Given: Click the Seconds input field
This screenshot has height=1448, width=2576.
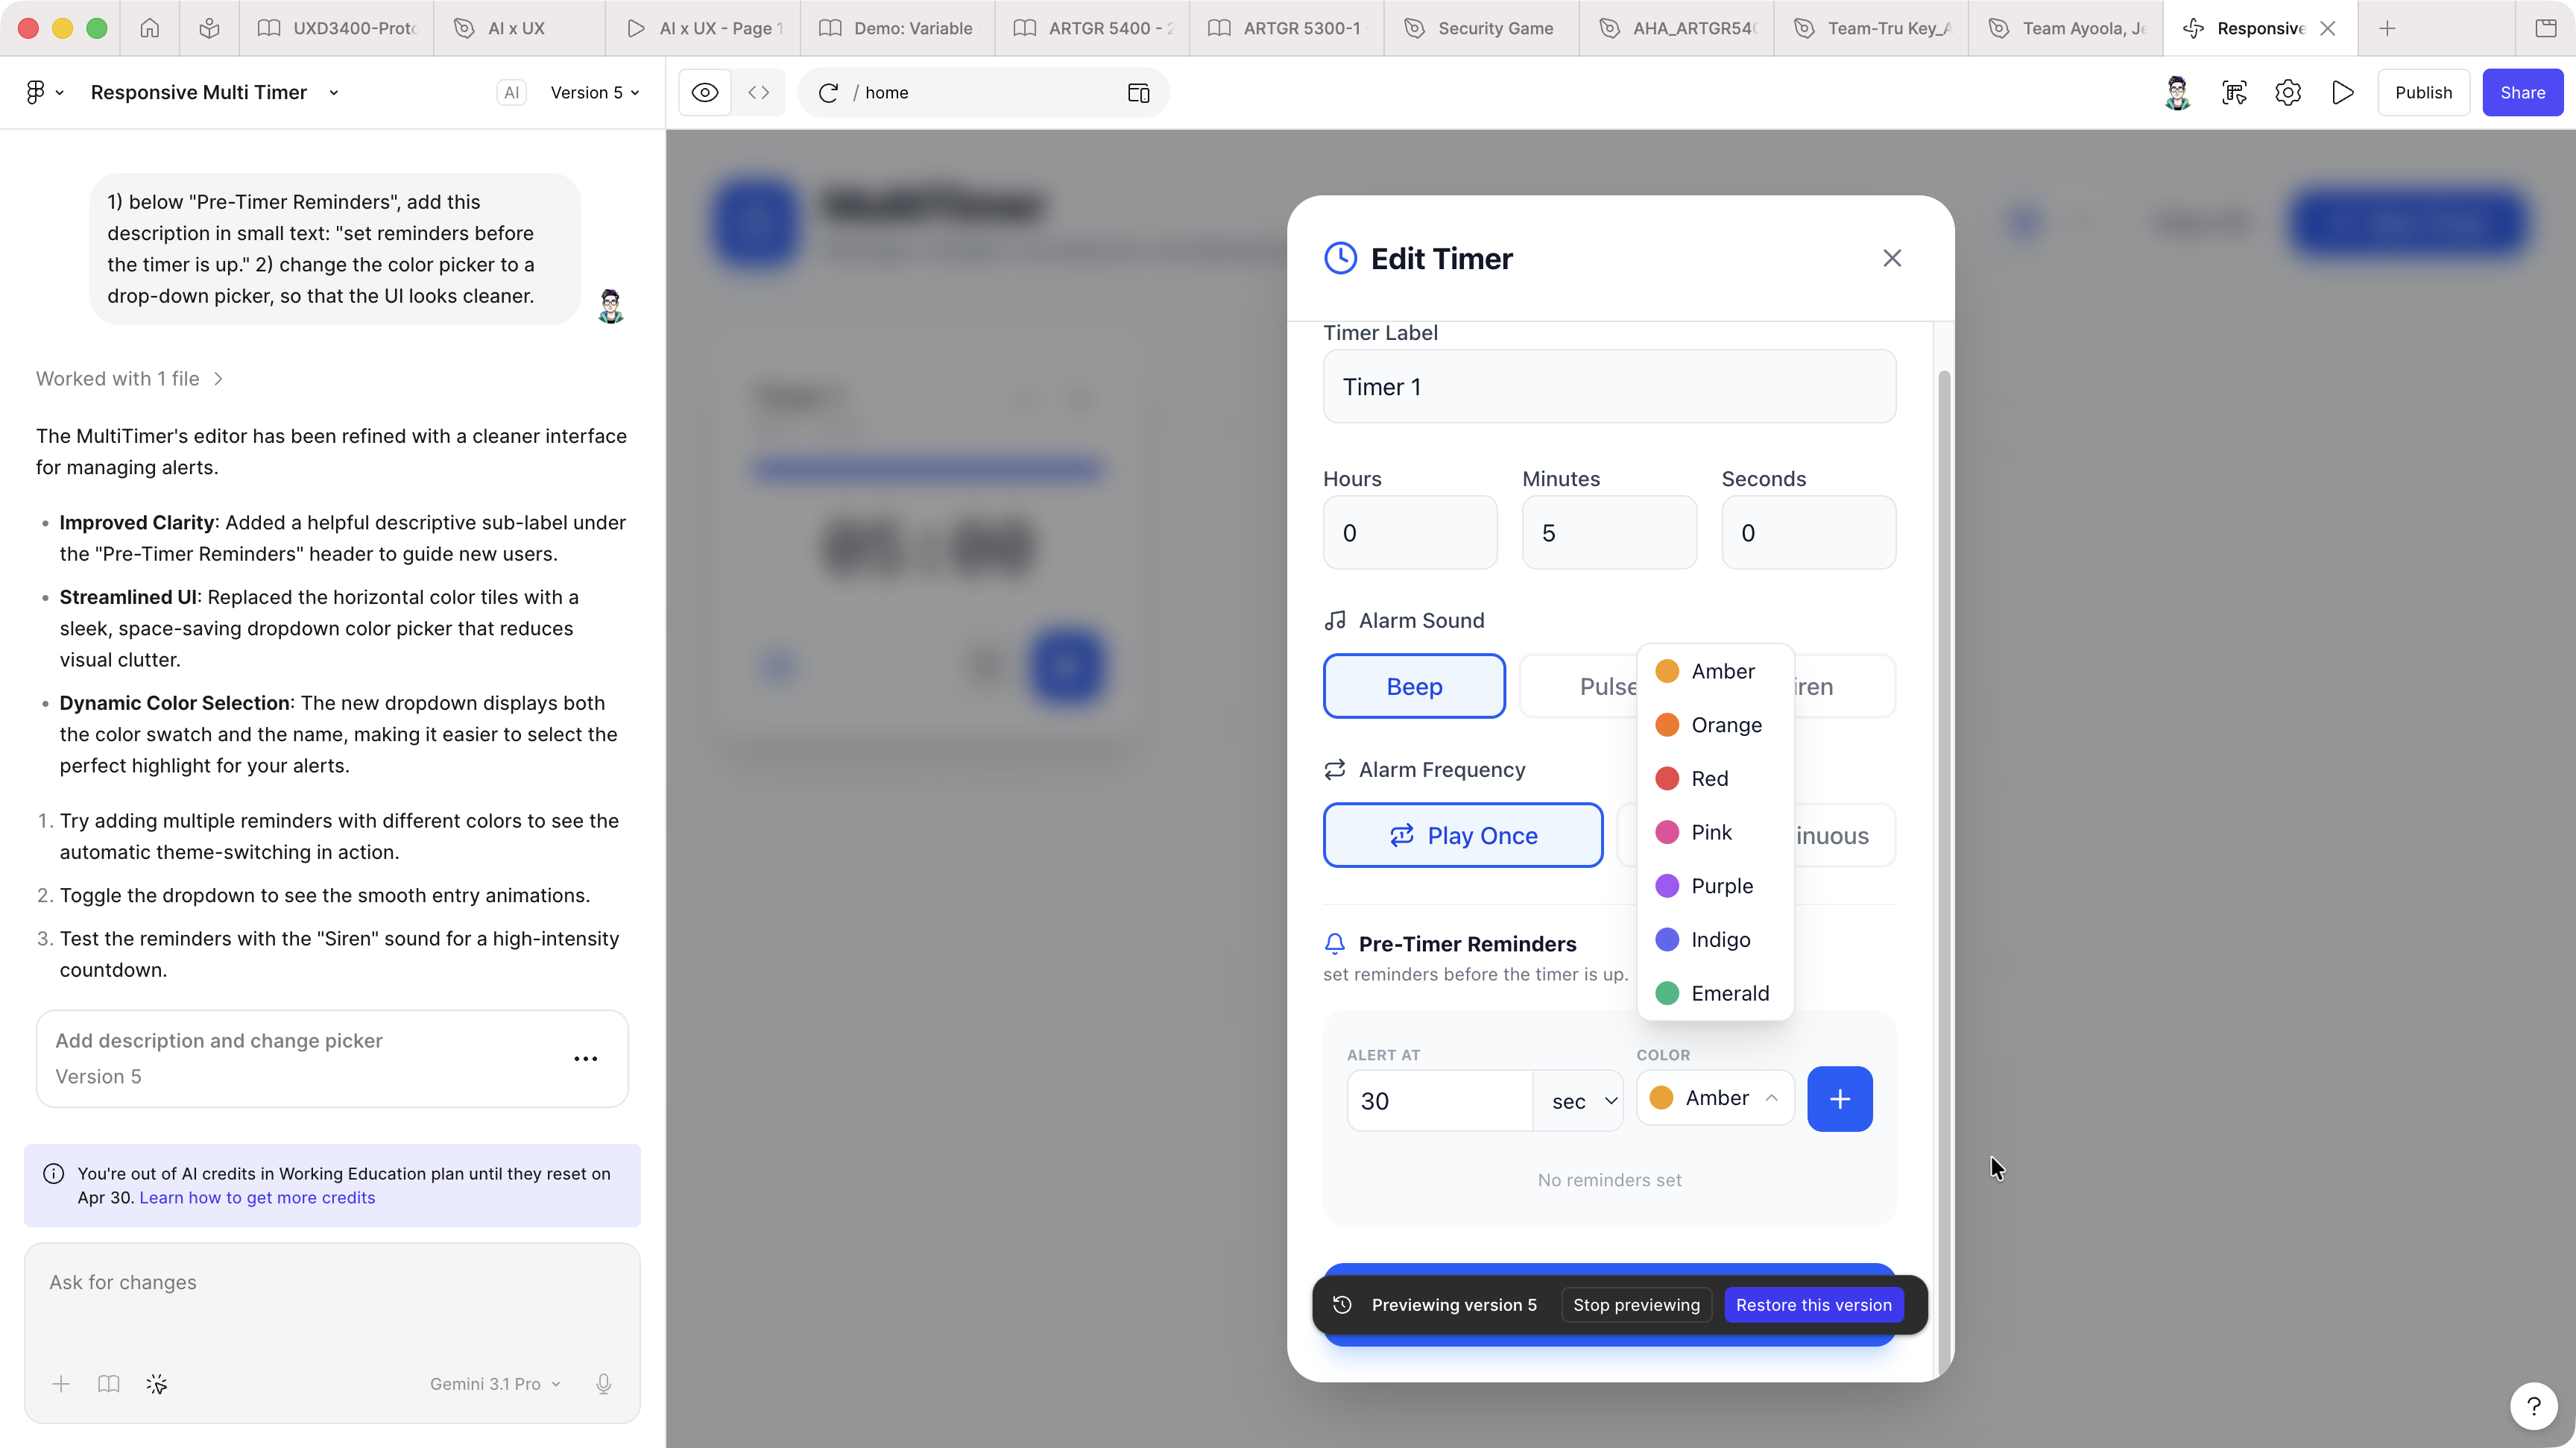Looking at the screenshot, I should click(x=1808, y=532).
